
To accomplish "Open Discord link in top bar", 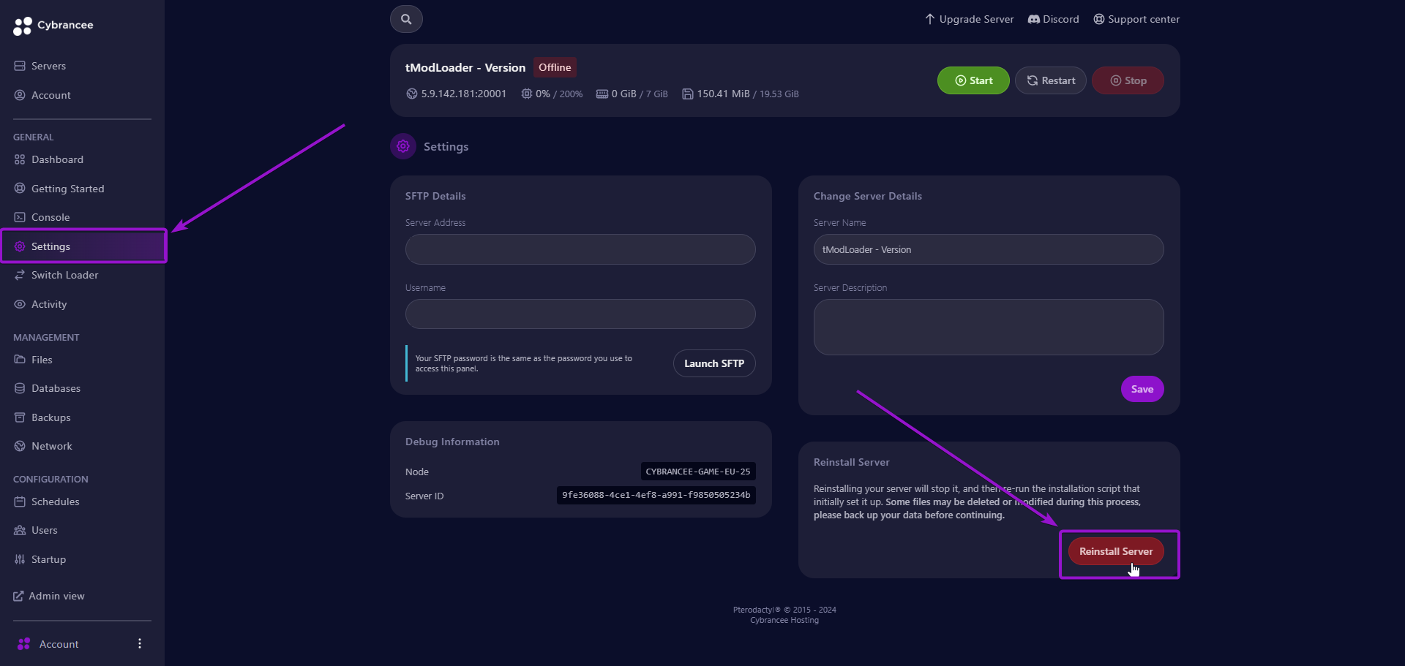I will click(x=1053, y=19).
